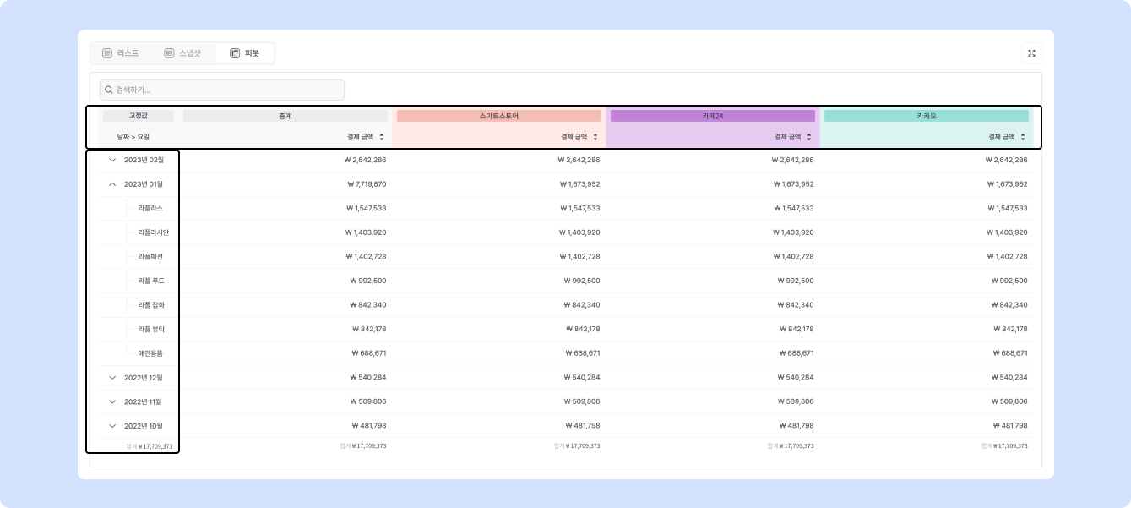Click the fullscreen expand icon
This screenshot has height=508, width=1131.
coord(1031,53)
